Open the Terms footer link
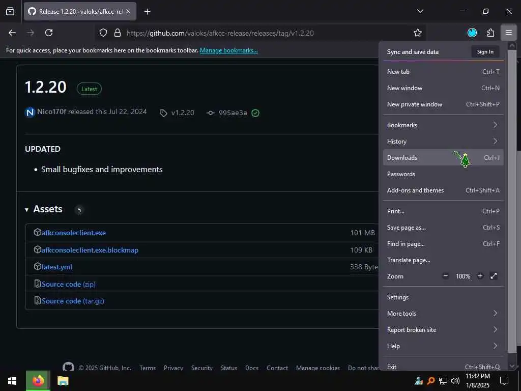 (x=148, y=368)
